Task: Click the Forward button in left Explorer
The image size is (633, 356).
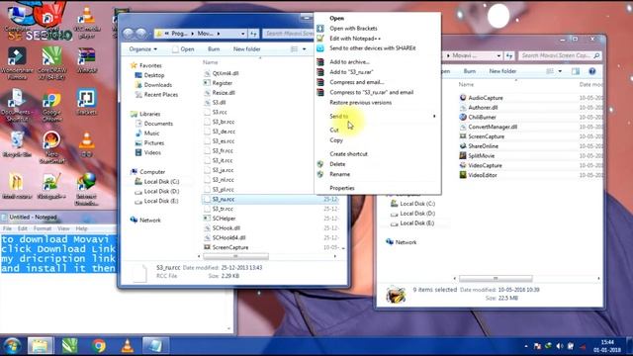Action: click(140, 33)
